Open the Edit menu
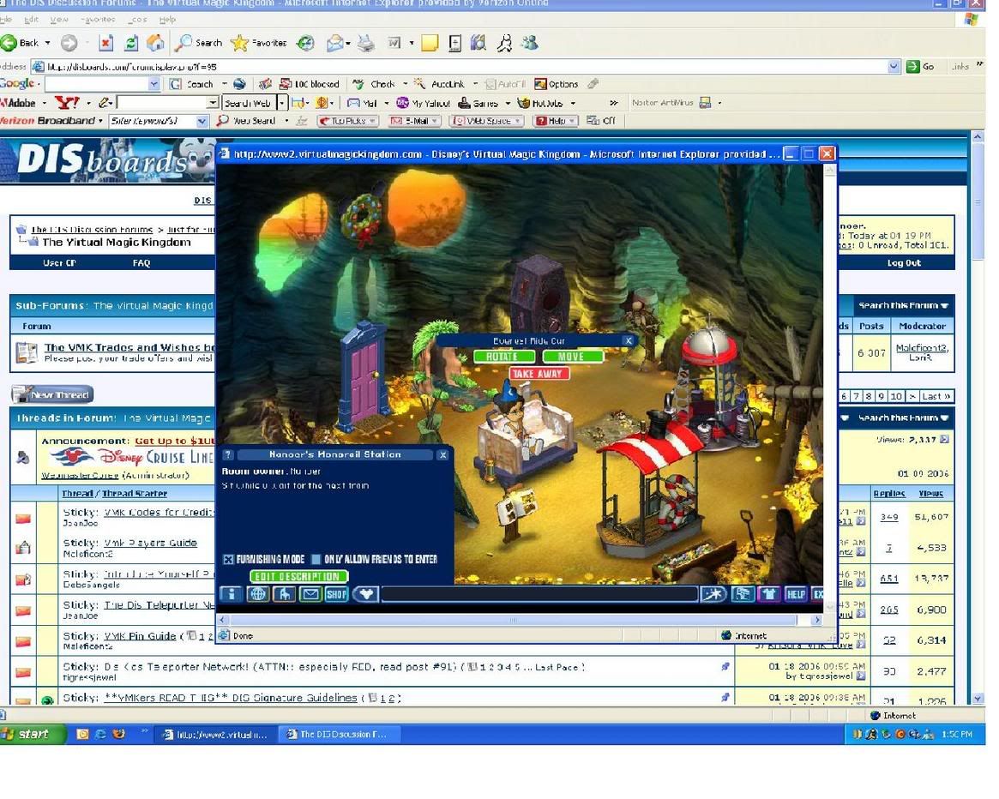The width and height of the screenshot is (999, 799). click(x=31, y=20)
